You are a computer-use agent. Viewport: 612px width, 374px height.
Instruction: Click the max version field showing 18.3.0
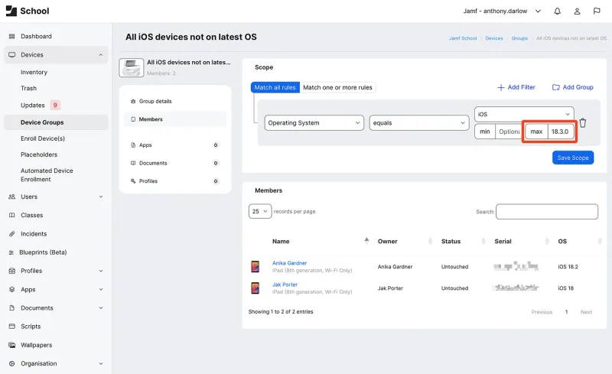coord(561,132)
